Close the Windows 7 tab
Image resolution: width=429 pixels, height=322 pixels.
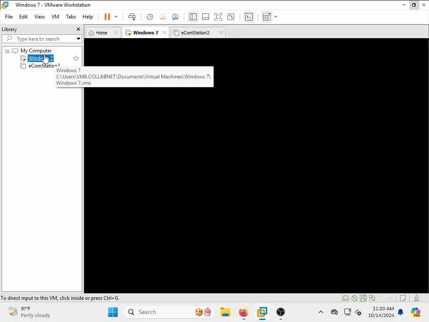tap(164, 32)
